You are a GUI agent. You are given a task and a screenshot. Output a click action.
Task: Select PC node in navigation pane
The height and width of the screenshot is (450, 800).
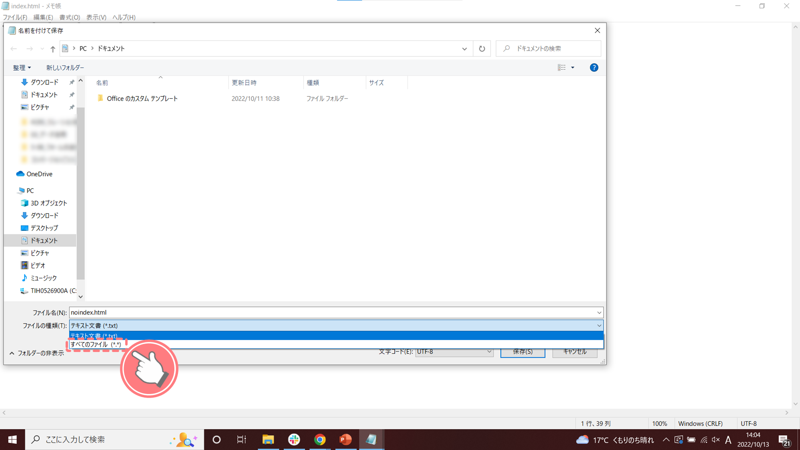coord(30,190)
